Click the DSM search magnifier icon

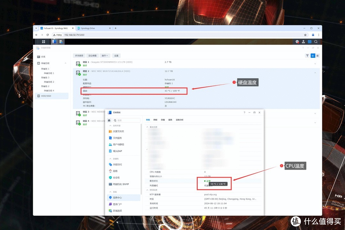pos(316,42)
